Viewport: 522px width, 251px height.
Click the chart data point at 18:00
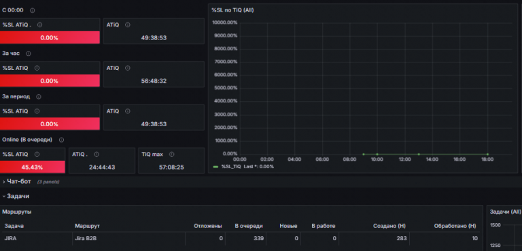coord(487,154)
